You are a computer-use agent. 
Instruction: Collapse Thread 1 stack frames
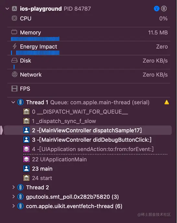13,102
